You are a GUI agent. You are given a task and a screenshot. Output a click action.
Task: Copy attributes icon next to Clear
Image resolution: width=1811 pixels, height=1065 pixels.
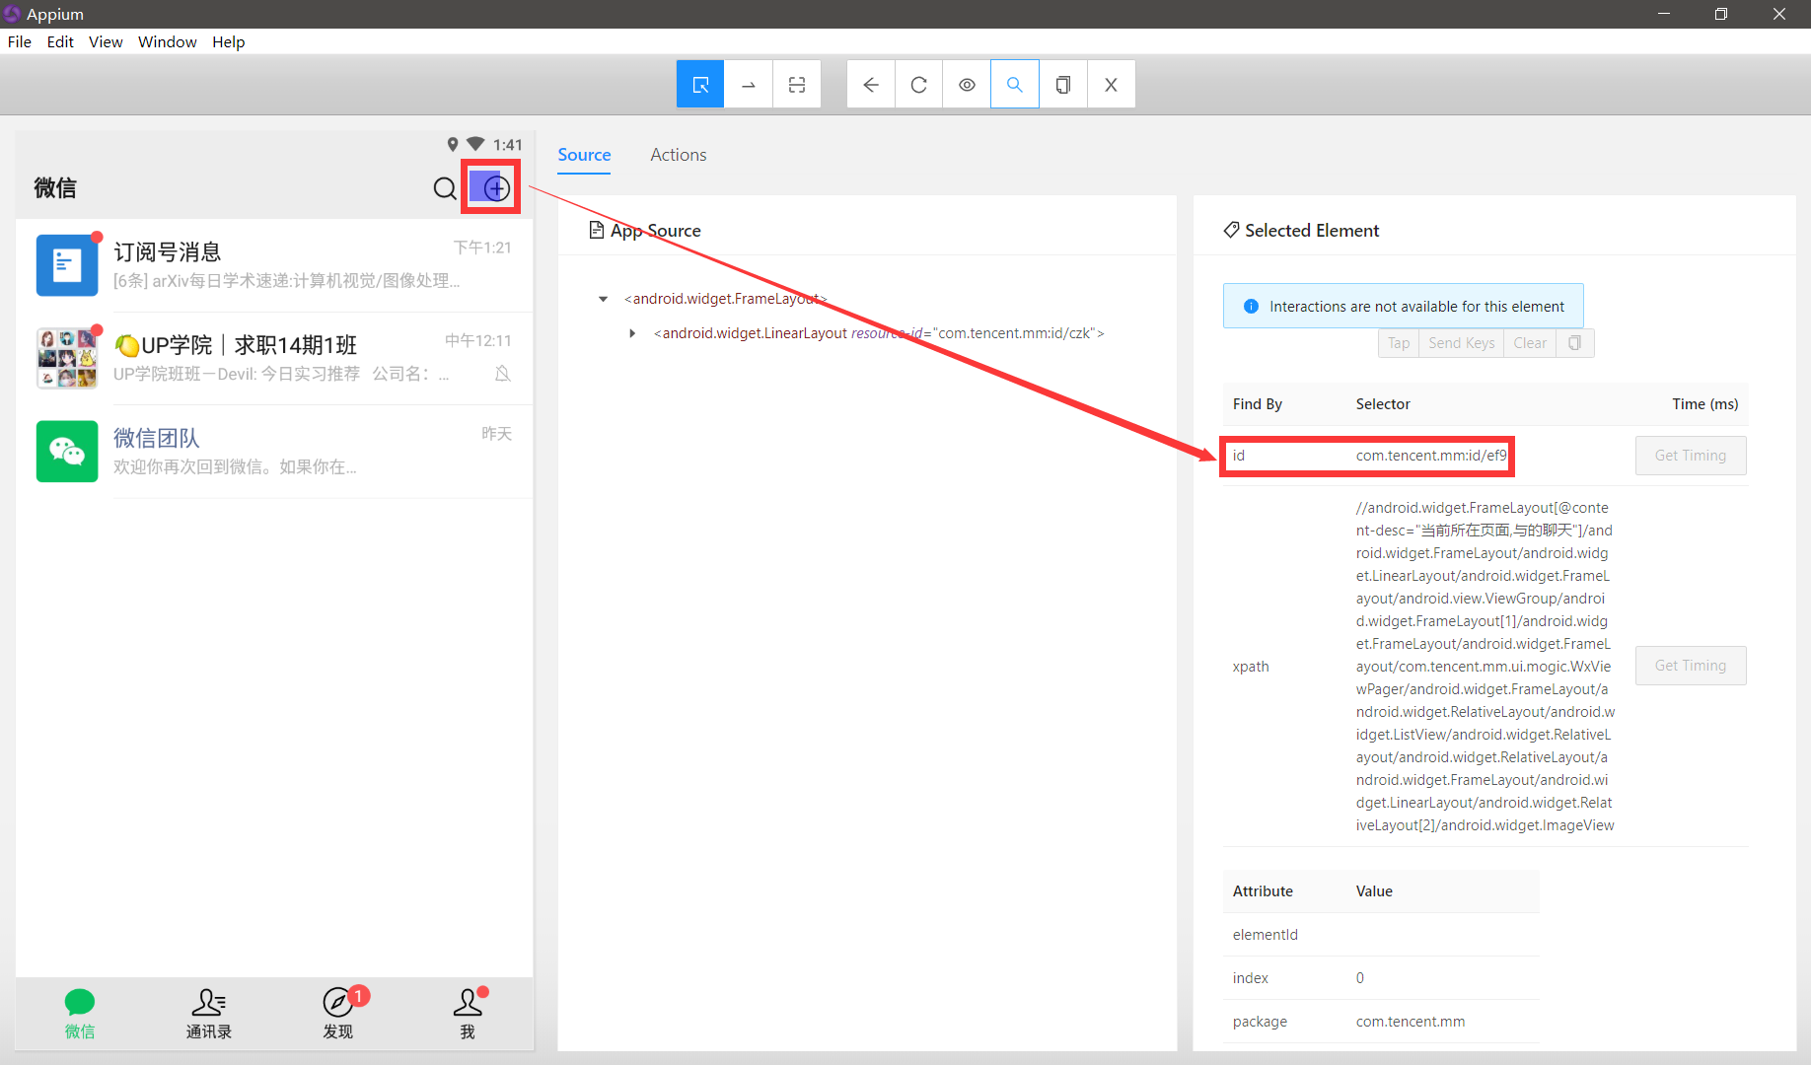point(1575,343)
